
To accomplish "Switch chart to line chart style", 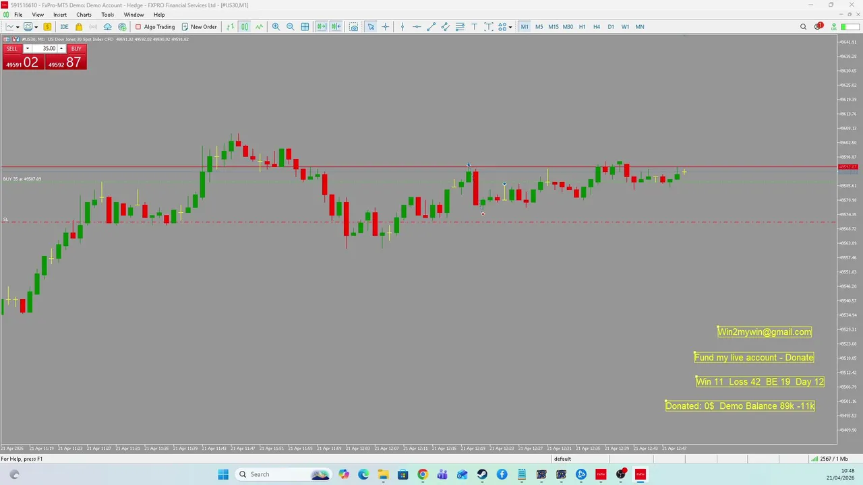I will pyautogui.click(x=259, y=27).
